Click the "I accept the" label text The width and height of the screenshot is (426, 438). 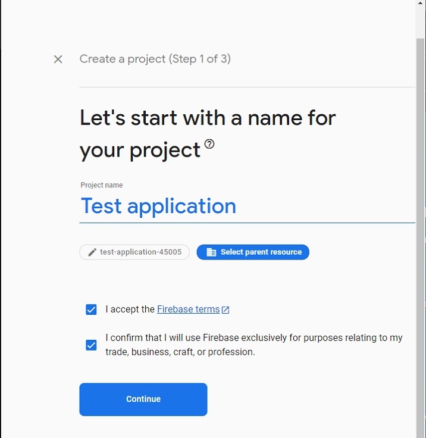pyautogui.click(x=130, y=309)
